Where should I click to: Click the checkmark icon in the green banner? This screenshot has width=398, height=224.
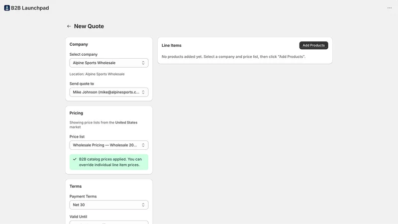75,159
